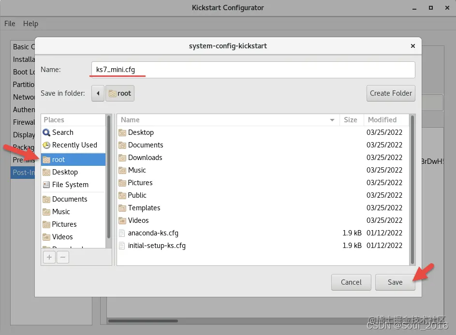Click the Pictures folder icon in file list
456x335 pixels.
(122, 183)
